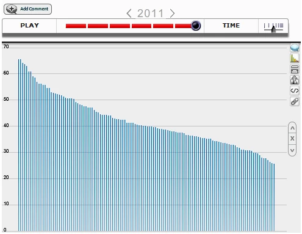Switch chart type via bar chart icon

[x=295, y=58]
